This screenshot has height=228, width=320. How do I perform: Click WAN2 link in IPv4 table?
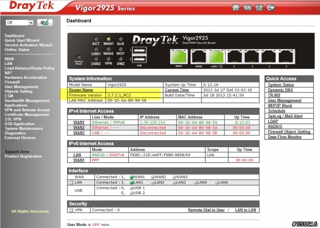point(79,128)
